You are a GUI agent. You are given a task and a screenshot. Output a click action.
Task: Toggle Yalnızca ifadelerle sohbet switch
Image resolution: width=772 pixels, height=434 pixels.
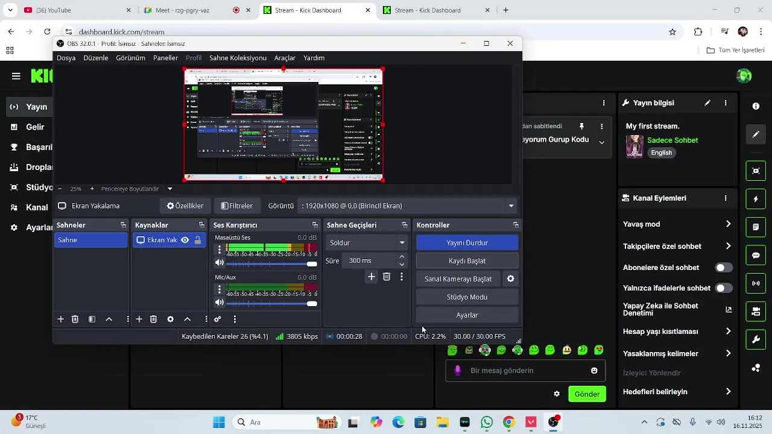click(x=724, y=288)
